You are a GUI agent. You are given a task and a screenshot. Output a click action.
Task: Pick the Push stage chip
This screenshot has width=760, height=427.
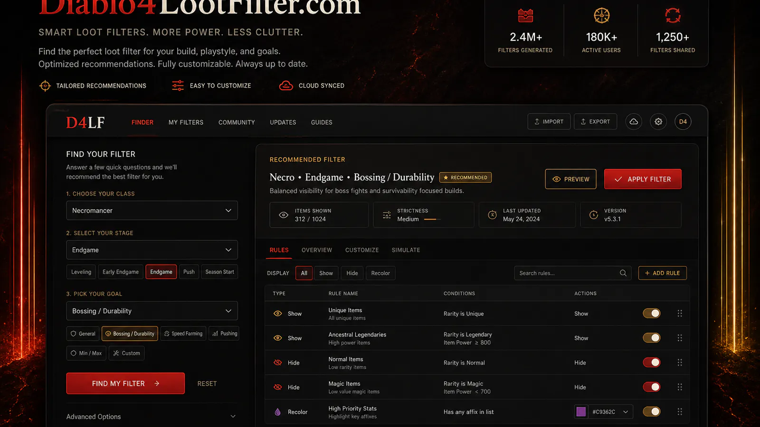coord(189,272)
